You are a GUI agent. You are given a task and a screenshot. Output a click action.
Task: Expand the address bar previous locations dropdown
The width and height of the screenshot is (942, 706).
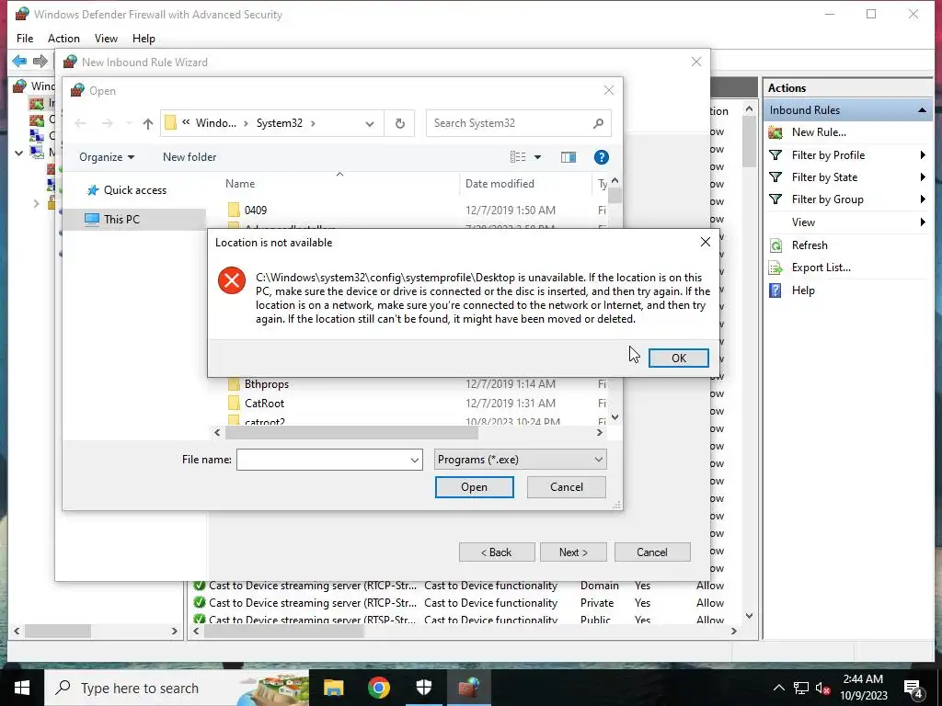(x=370, y=124)
